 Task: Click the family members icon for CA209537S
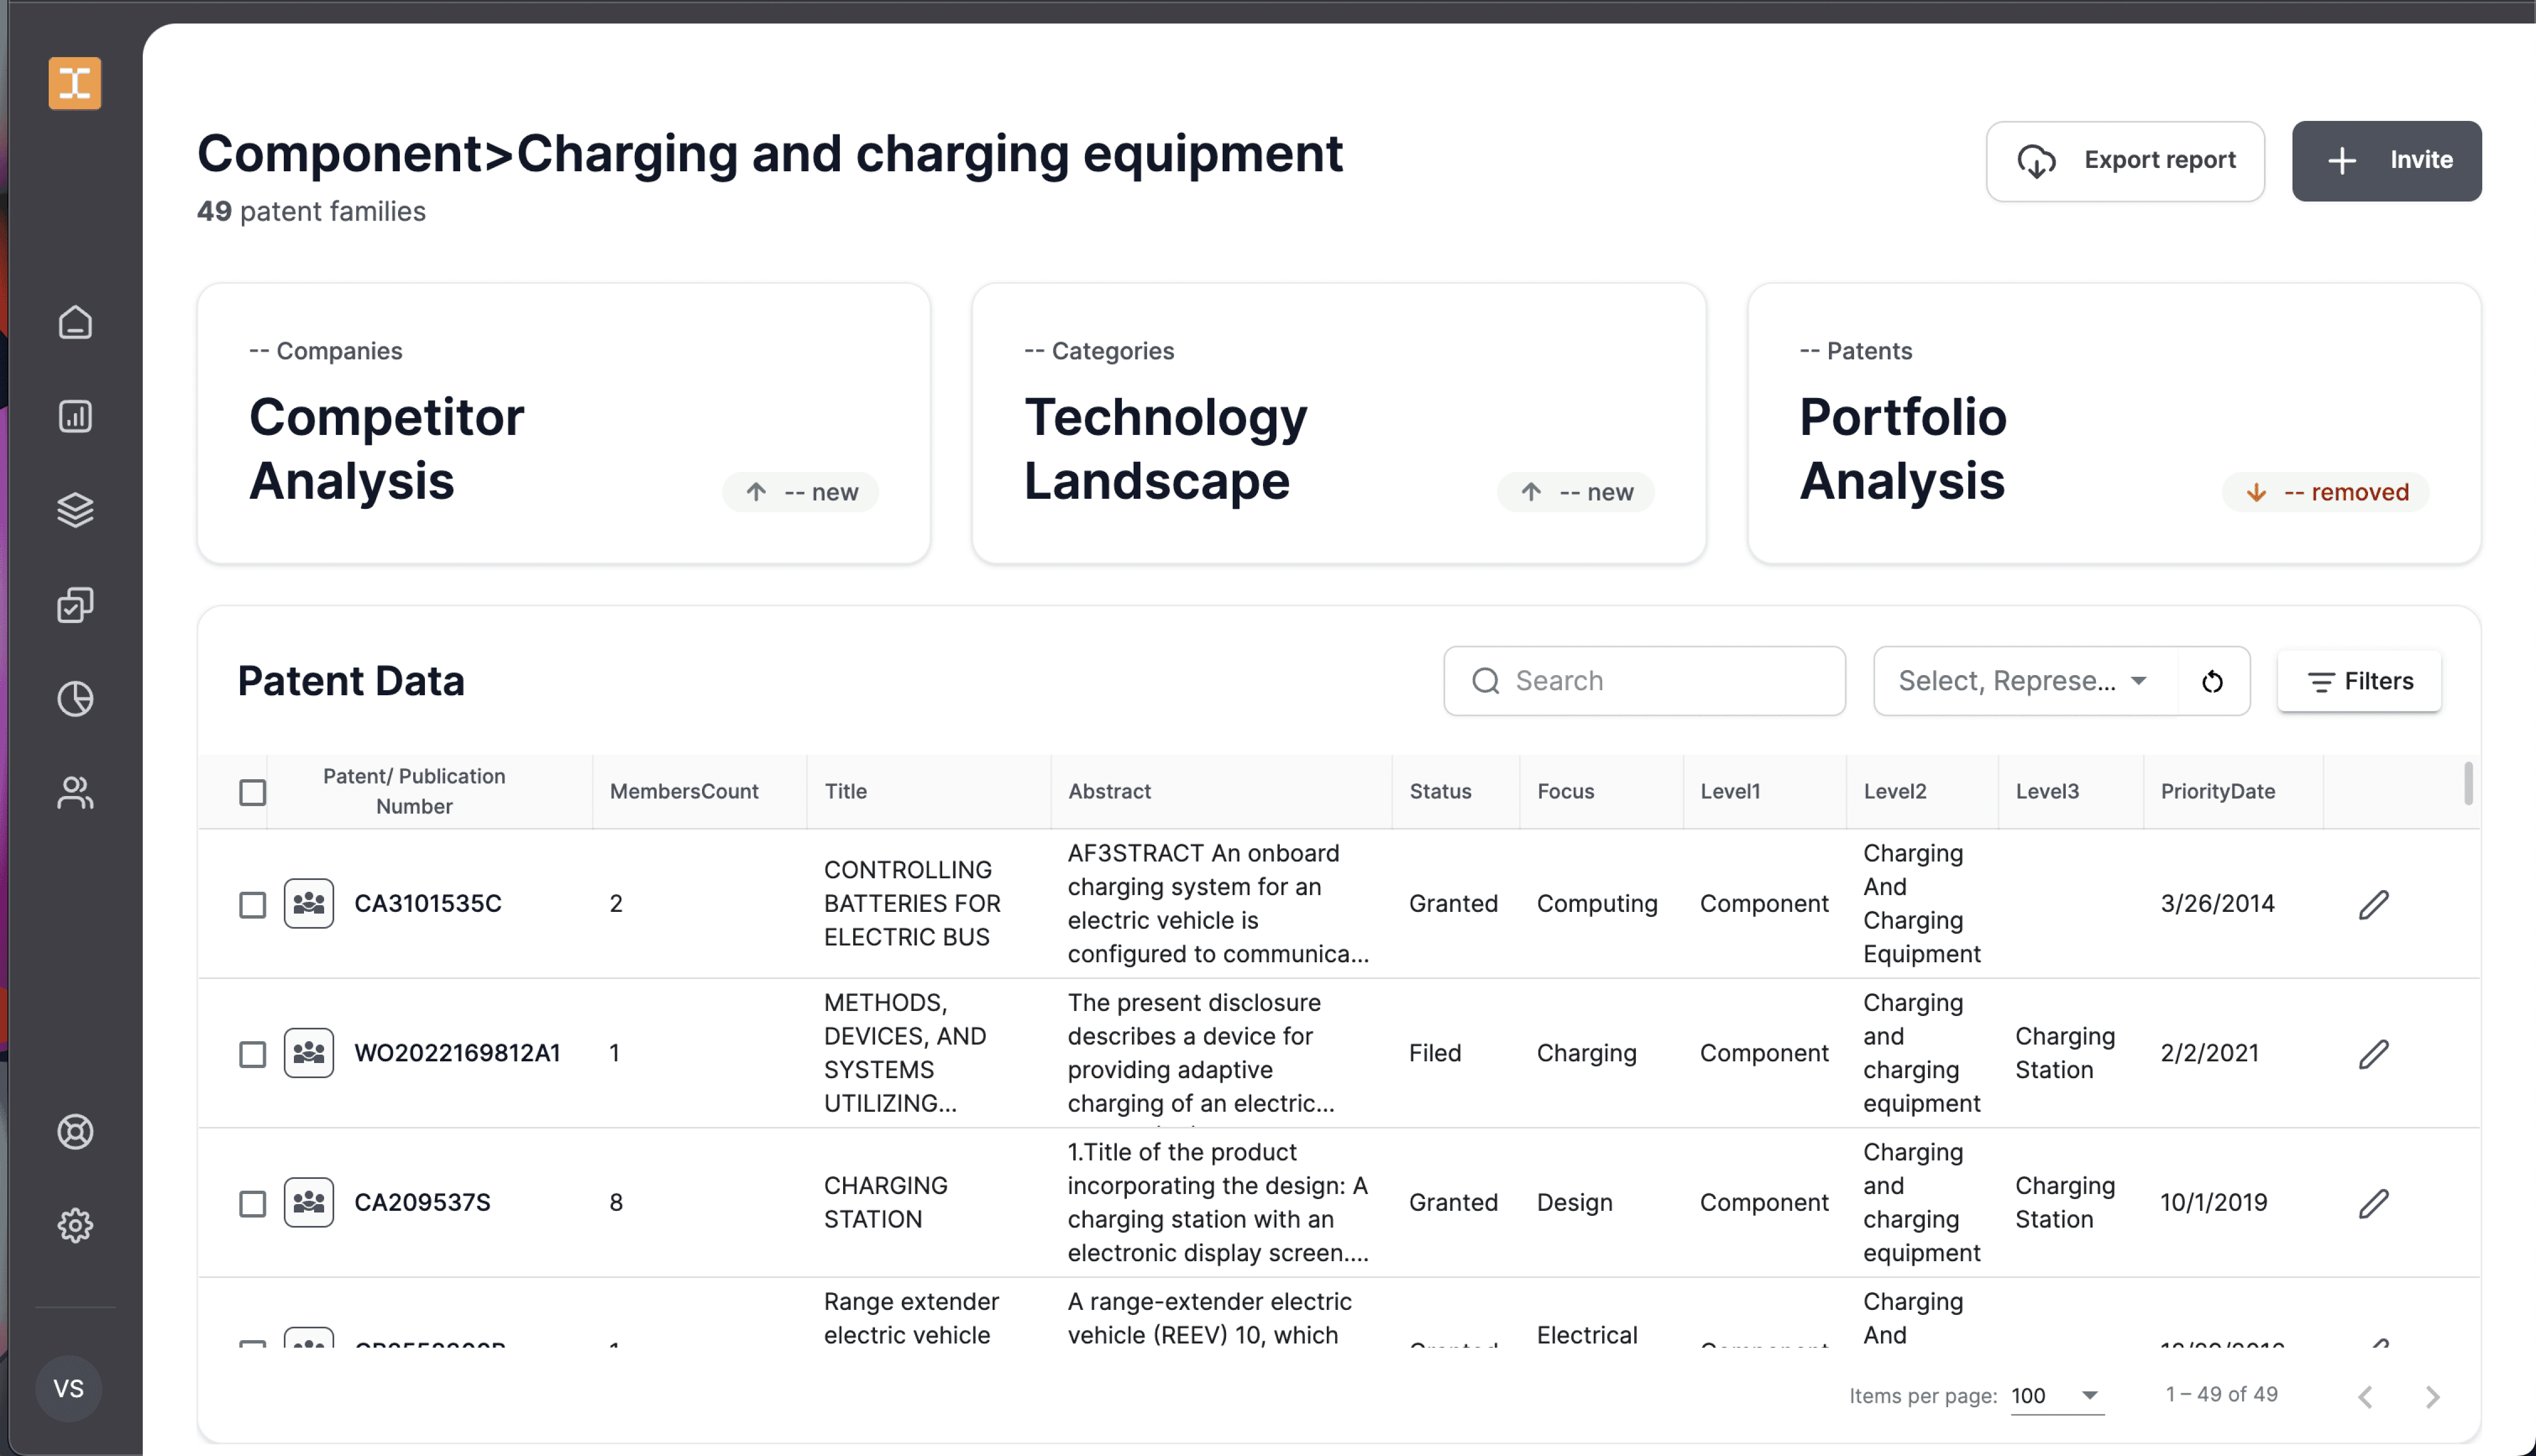(309, 1202)
